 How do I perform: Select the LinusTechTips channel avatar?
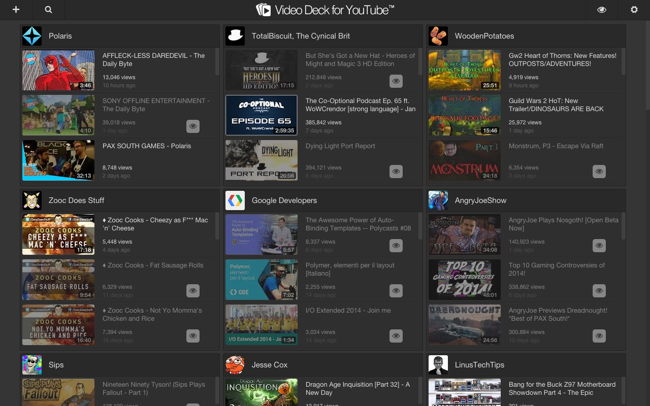[x=438, y=364]
